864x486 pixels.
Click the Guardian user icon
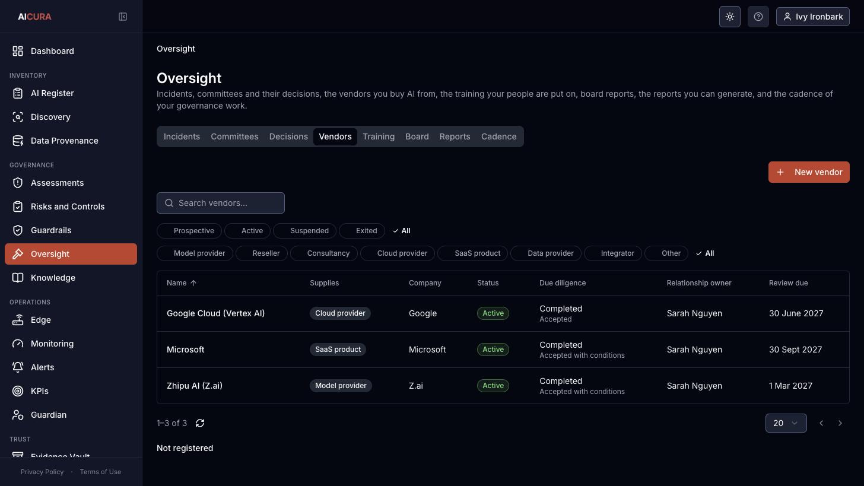pyautogui.click(x=18, y=415)
